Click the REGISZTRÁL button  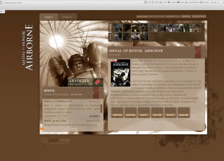(x=199, y=17)
